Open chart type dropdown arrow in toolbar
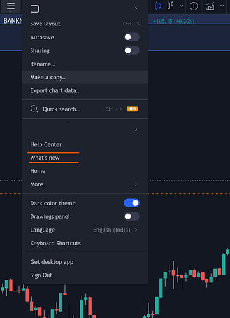 point(181,6)
